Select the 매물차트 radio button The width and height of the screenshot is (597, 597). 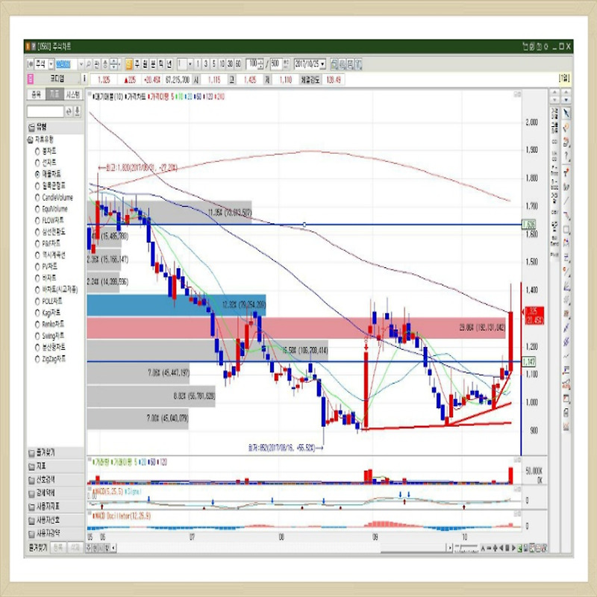(x=37, y=174)
